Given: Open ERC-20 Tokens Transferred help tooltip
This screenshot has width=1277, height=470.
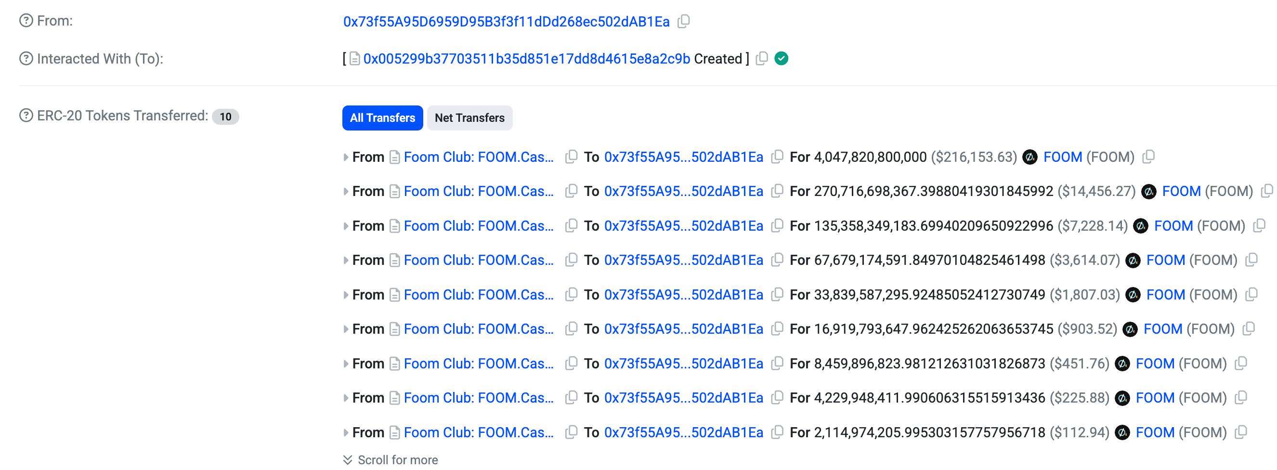Looking at the screenshot, I should 26,116.
